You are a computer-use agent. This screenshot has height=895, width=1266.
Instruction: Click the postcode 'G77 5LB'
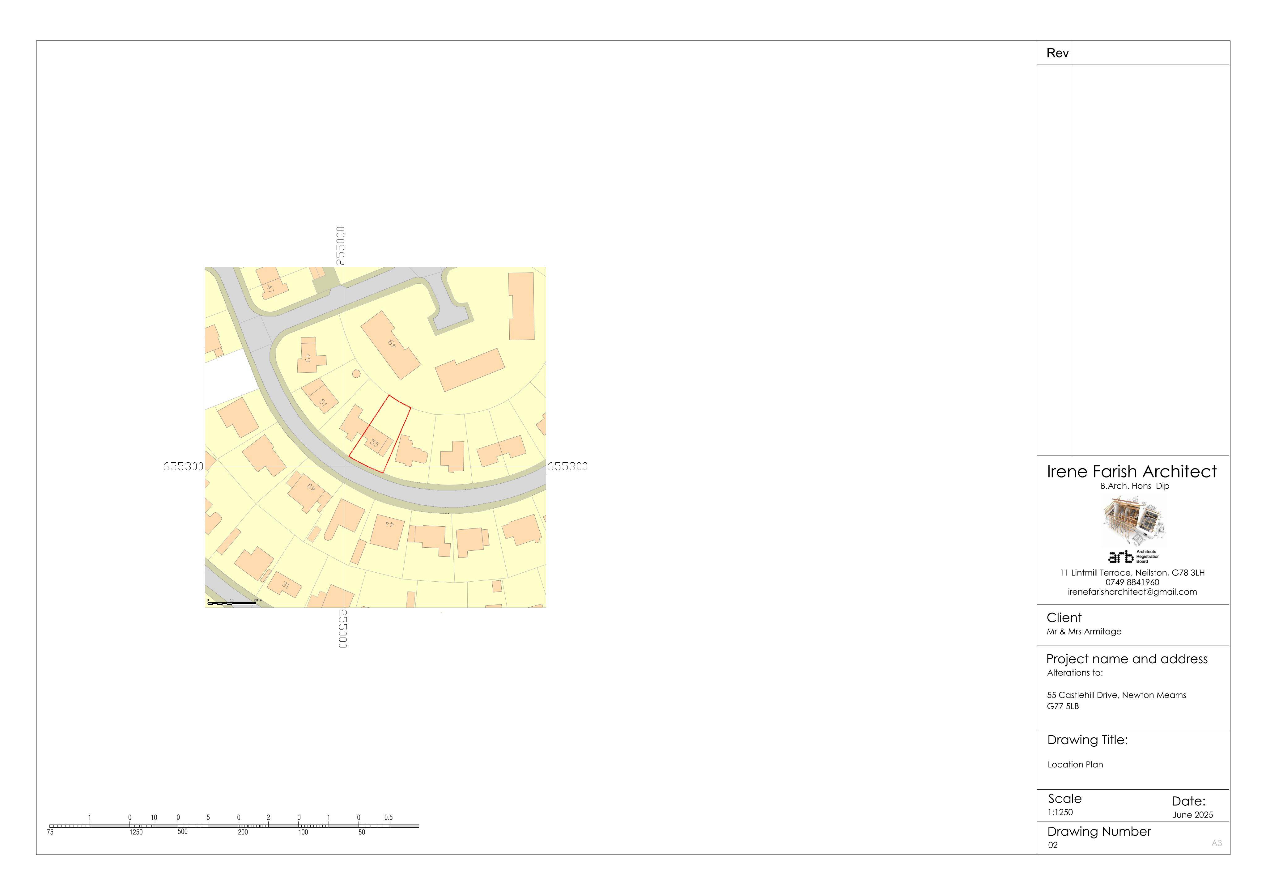tap(1063, 706)
